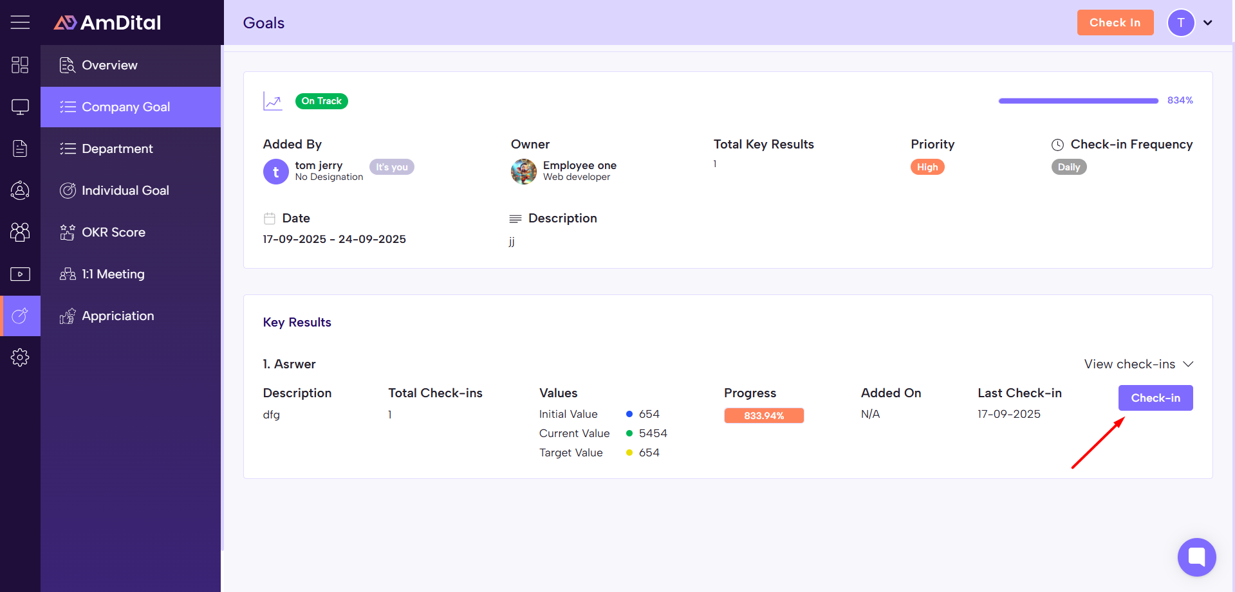
Task: Click the Last Check-in date 17-09-2025
Action: pyautogui.click(x=1009, y=414)
